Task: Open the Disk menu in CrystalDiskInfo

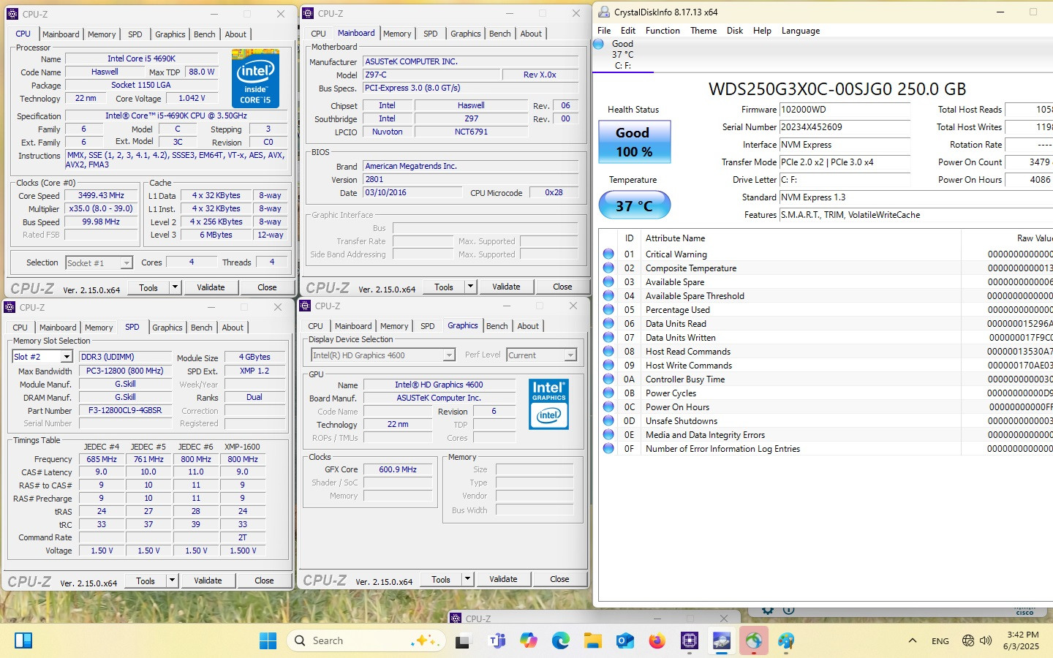Action: point(735,31)
